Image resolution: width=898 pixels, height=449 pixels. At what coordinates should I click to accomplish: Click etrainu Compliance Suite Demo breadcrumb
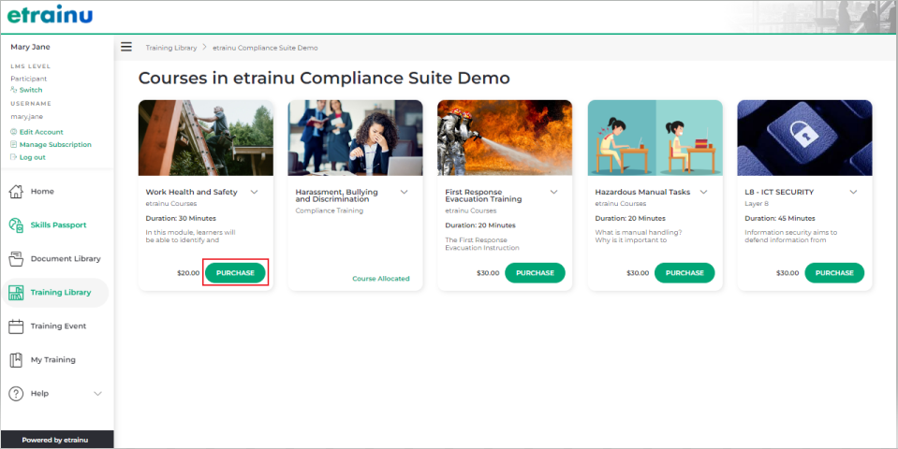click(x=265, y=48)
